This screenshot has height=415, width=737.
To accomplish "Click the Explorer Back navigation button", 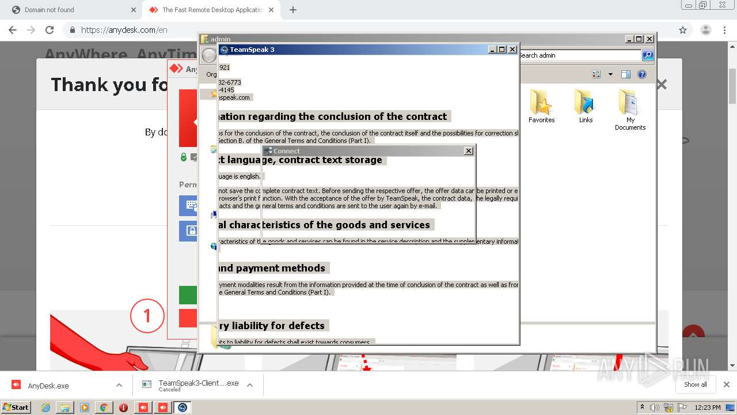I will coord(208,55).
